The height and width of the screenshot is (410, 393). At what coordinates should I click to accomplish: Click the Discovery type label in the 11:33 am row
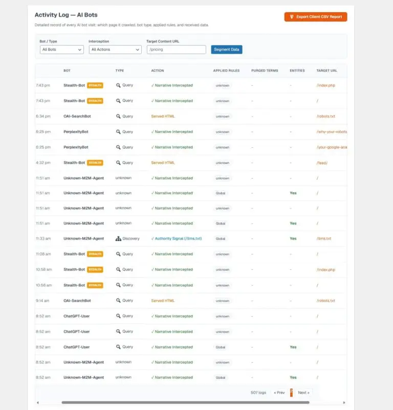(131, 238)
